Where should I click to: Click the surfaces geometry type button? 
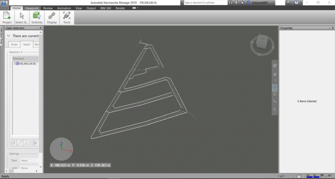pos(13,143)
